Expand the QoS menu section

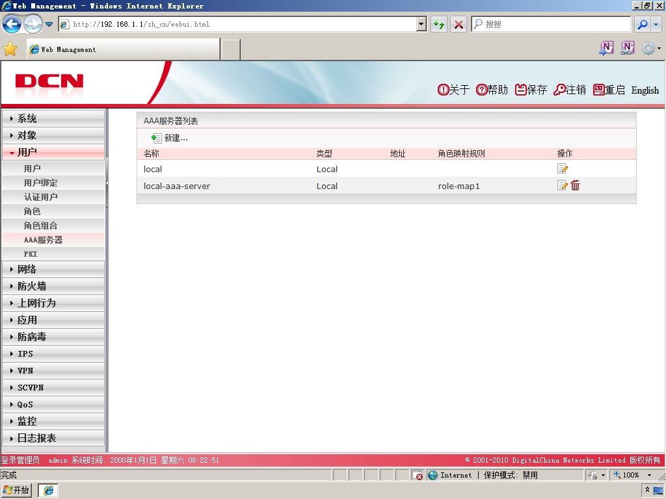point(53,404)
